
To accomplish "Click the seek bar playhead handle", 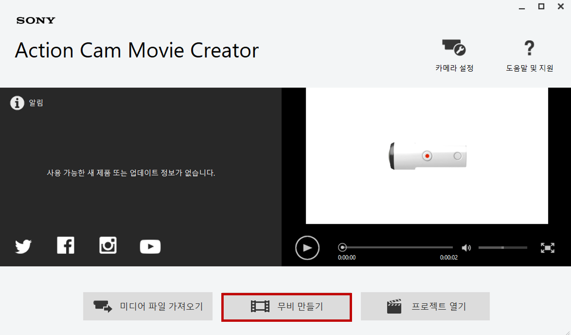I will (342, 247).
